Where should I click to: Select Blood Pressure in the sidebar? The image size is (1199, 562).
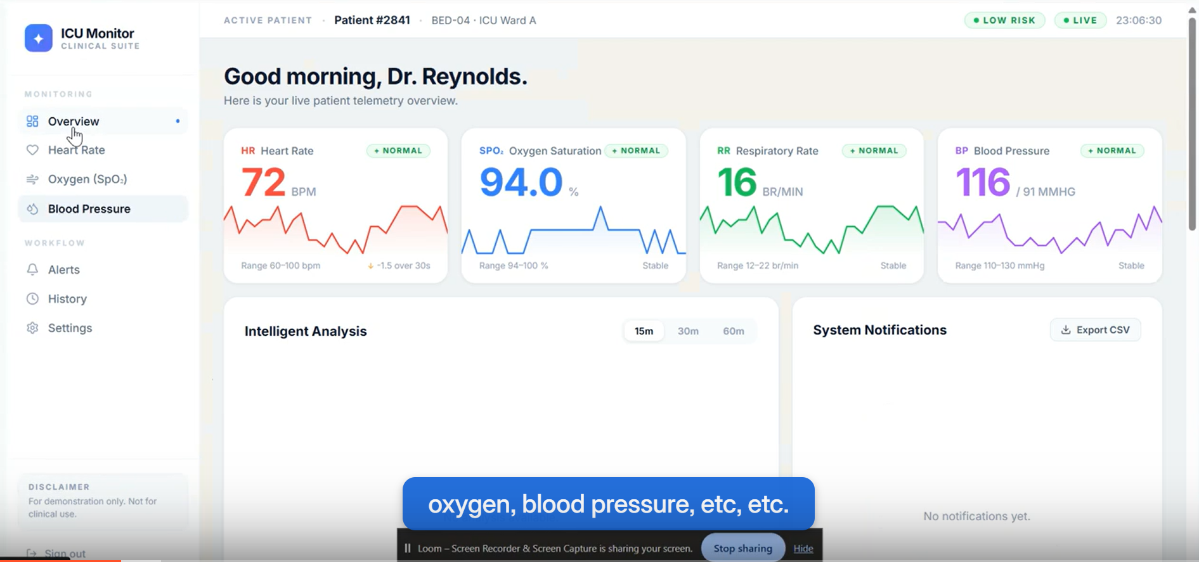103,209
